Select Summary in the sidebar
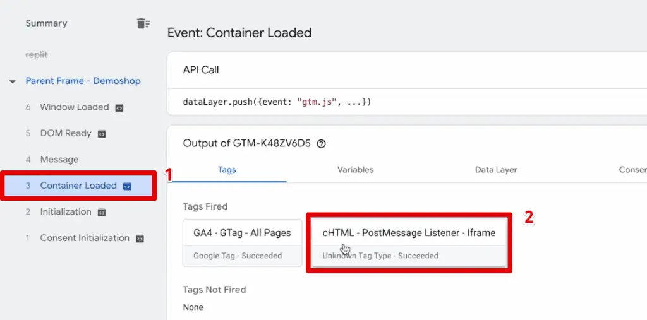The height and width of the screenshot is (320, 647). click(46, 23)
